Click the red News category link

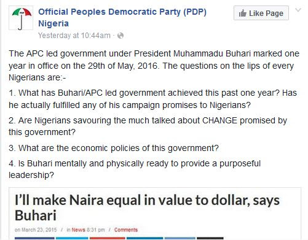78,230
